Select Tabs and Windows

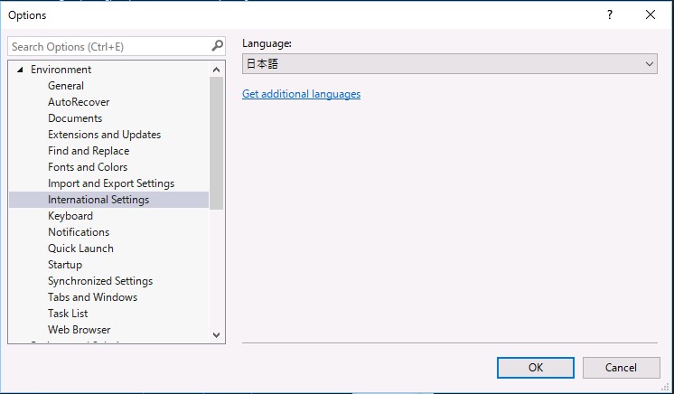pyautogui.click(x=93, y=297)
